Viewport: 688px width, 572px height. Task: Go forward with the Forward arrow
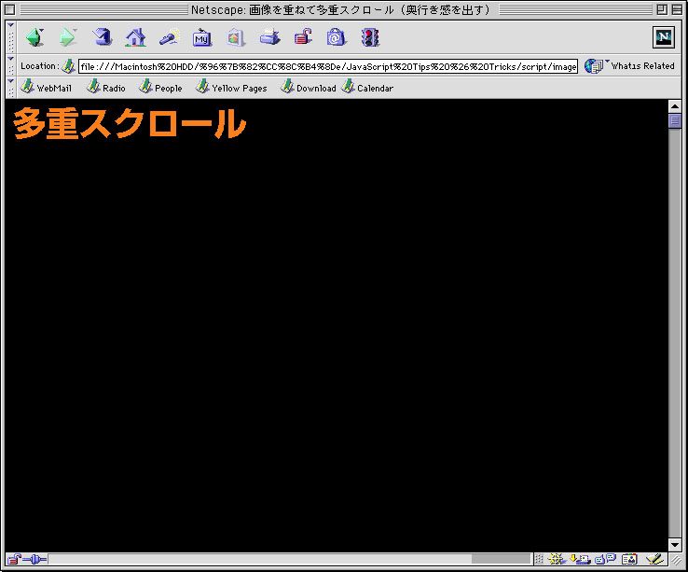click(x=67, y=37)
